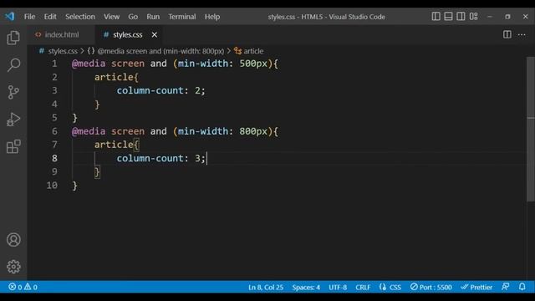Screen dimensions: 535x301
Task: Open the Run menu
Action: tap(153, 17)
